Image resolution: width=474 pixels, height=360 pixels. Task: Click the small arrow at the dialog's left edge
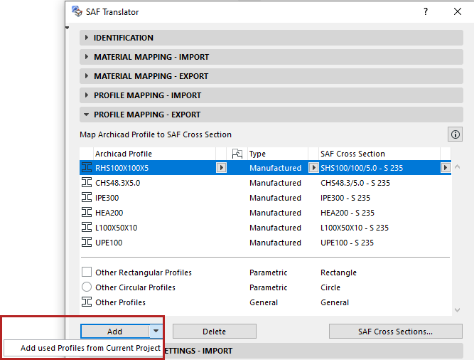pyautogui.click(x=67, y=28)
